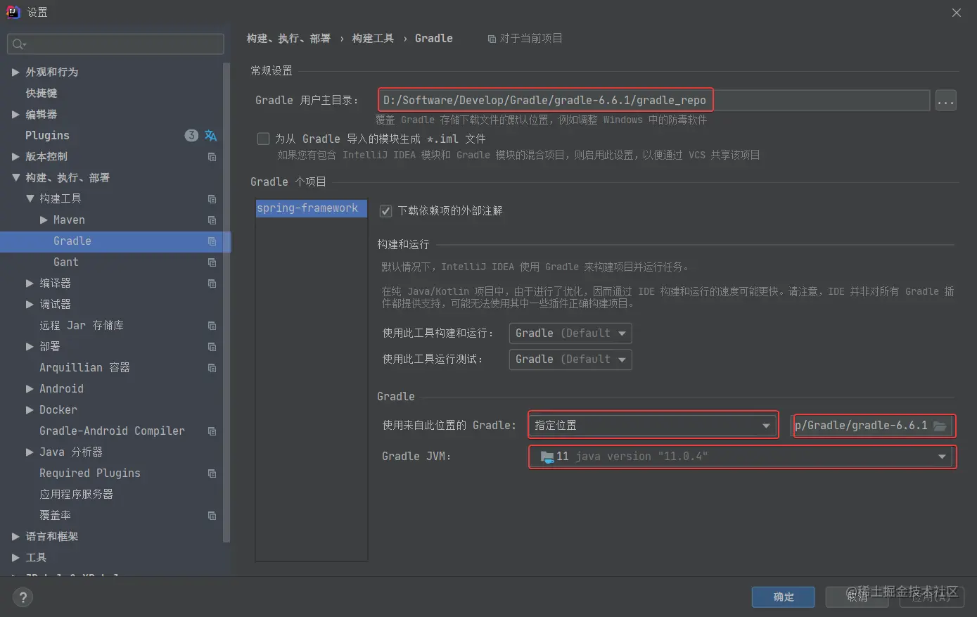Screen dimensions: 977x617
Task: Click the 应用 button
Action: point(931,597)
